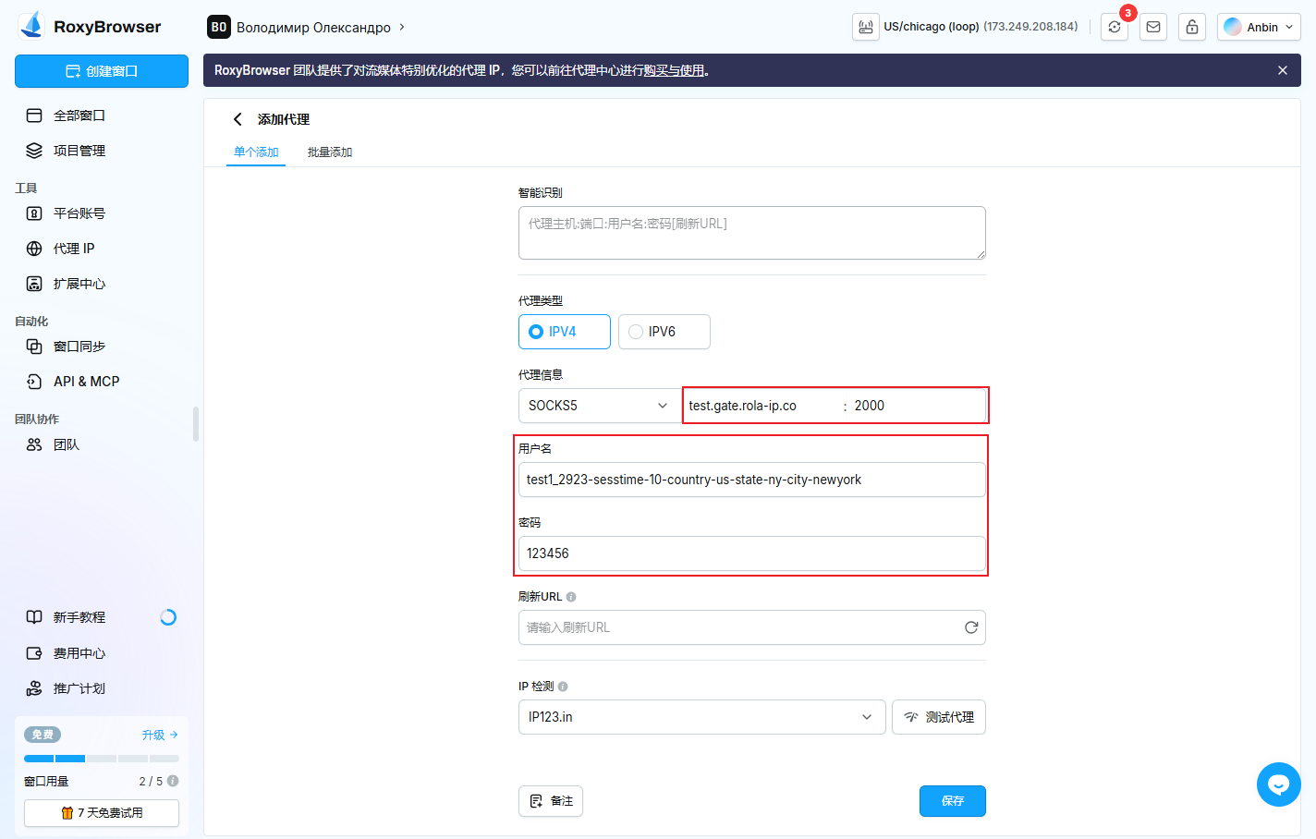Viewport: 1316px width, 839px height.
Task: Open the SOCKS5 proxy type dropdown
Action: tap(597, 405)
